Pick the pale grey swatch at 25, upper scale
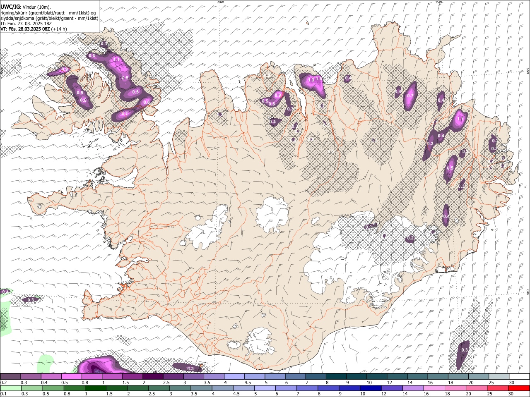The image size is (530, 397). [x=499, y=377]
